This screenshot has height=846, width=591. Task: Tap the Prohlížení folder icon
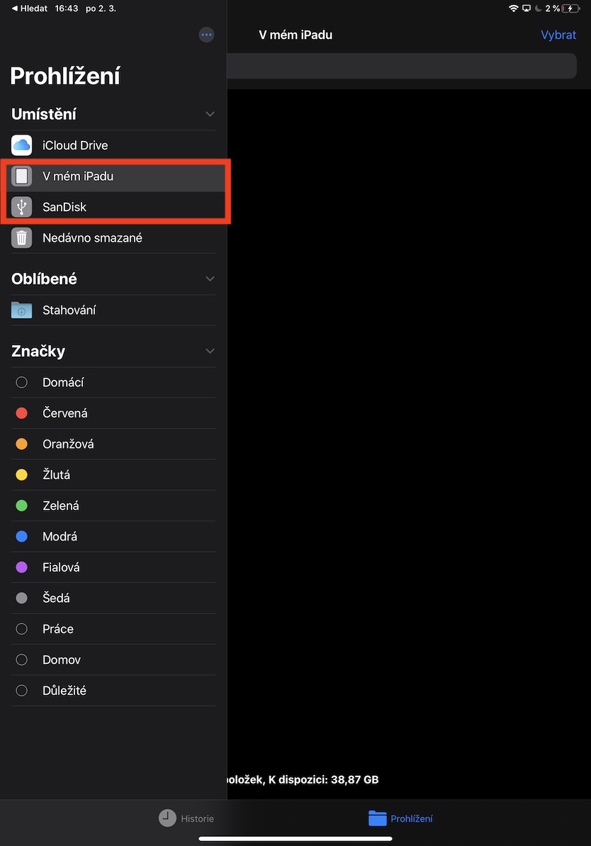tap(378, 818)
